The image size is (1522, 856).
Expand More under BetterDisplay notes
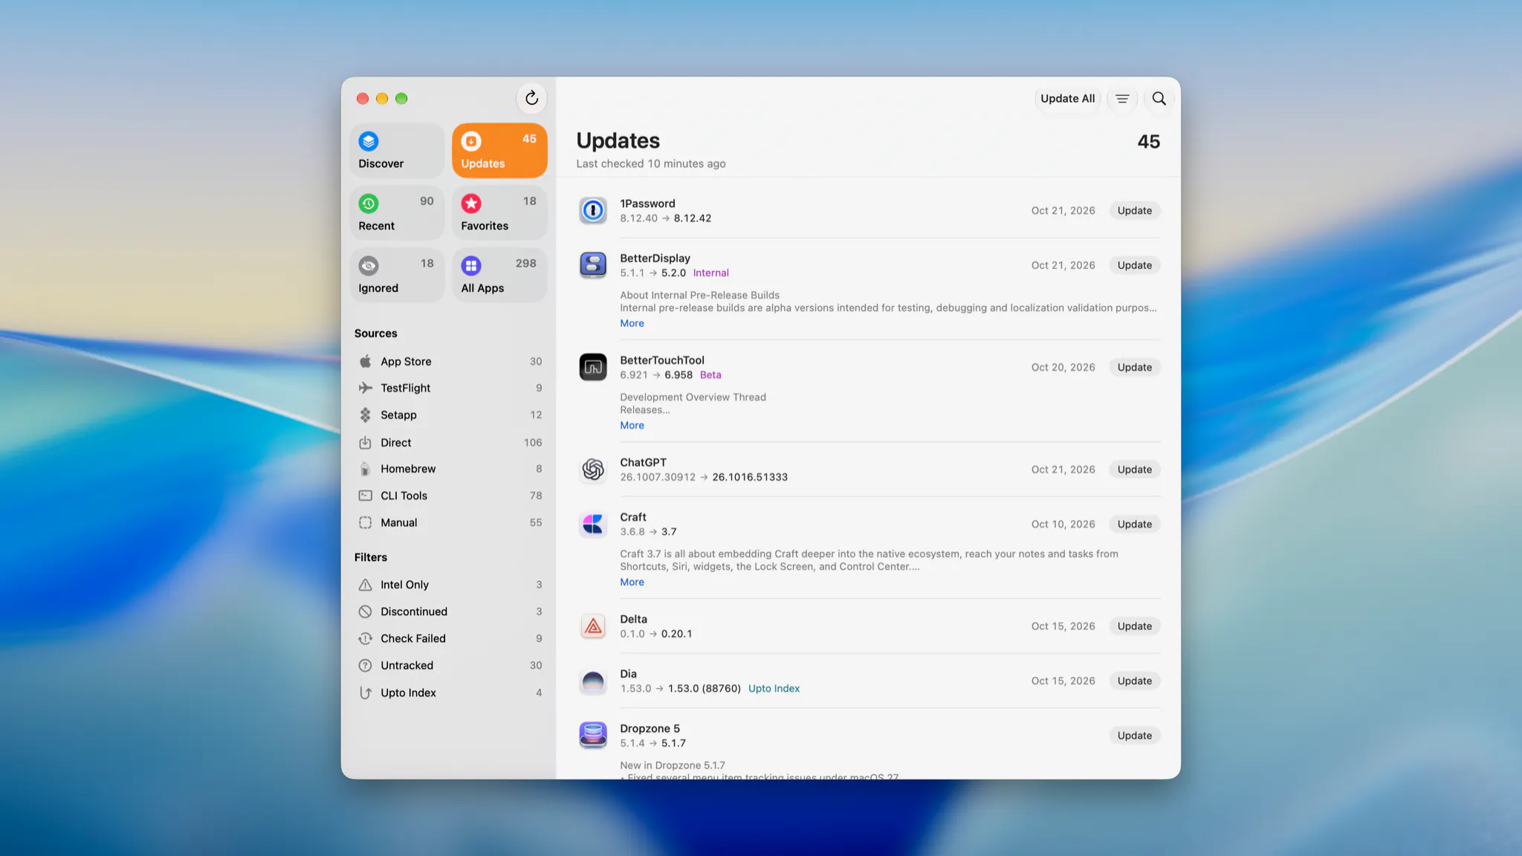pos(632,323)
